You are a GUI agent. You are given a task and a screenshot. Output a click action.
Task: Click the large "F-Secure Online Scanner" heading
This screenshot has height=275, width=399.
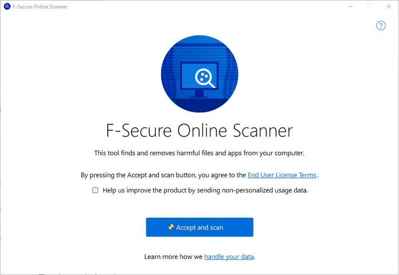[199, 131]
